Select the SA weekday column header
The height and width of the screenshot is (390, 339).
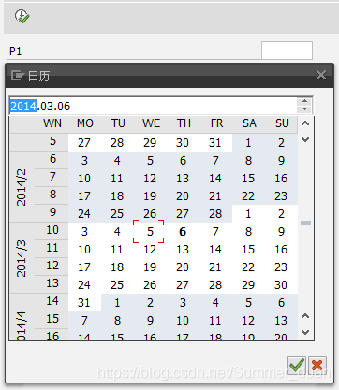pyautogui.click(x=249, y=123)
